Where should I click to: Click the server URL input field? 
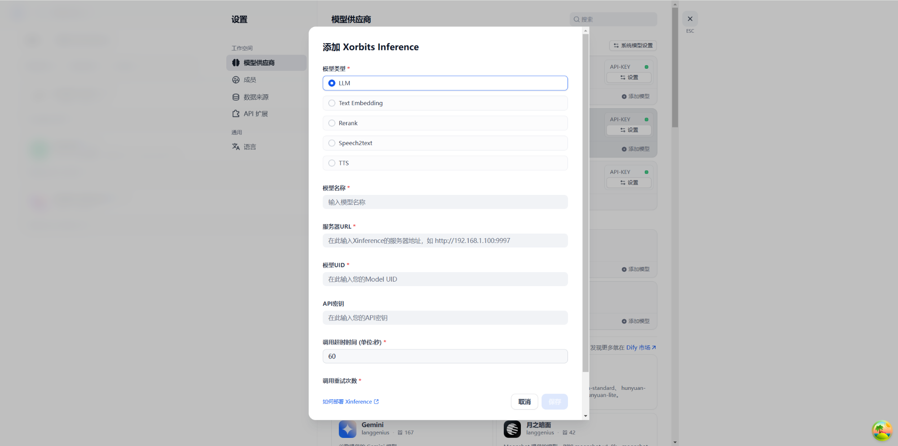point(445,241)
